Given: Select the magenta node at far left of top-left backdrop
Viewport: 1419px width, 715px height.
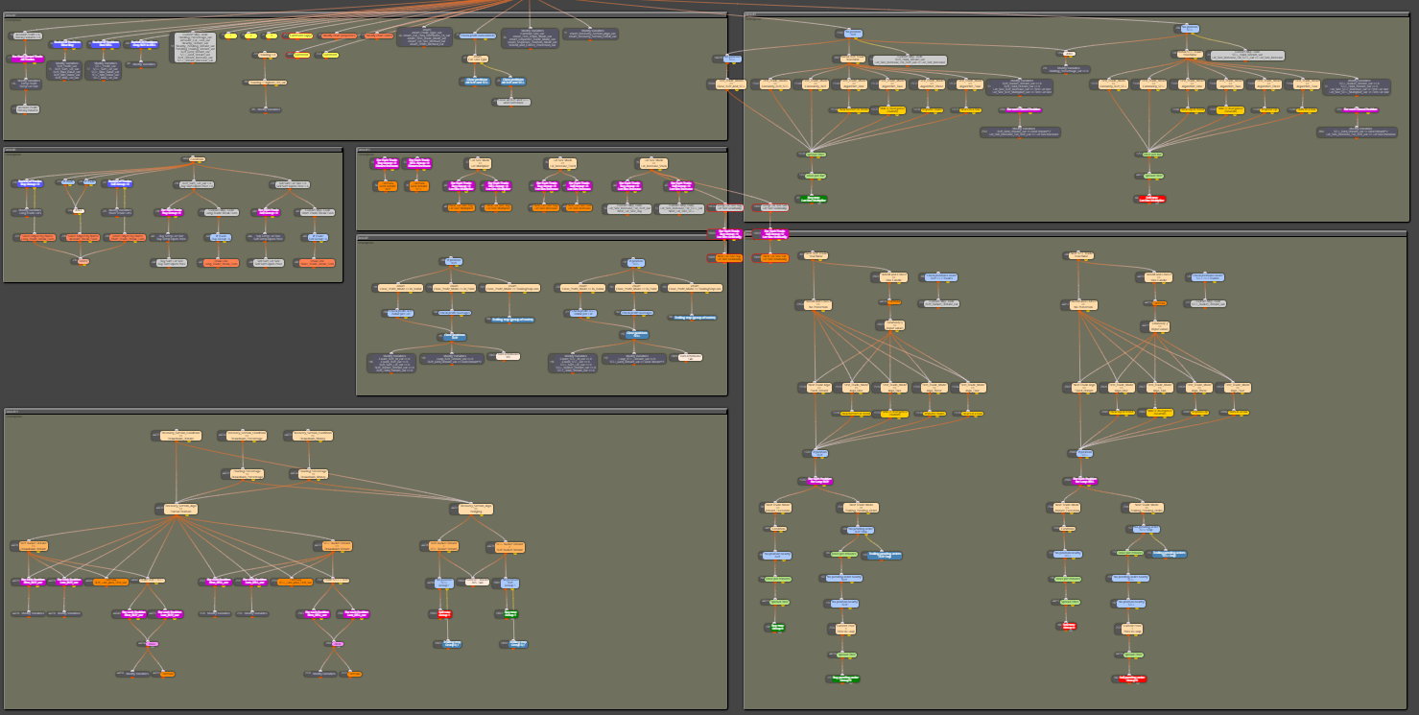Looking at the screenshot, I should 27,59.
